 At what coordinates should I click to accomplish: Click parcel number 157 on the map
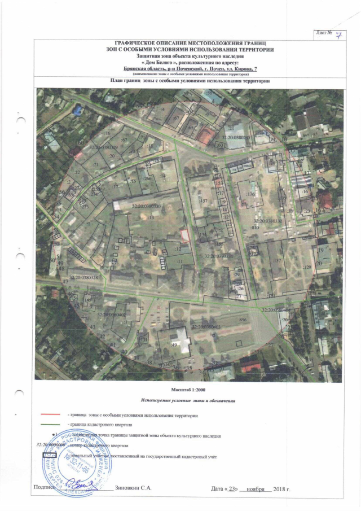tap(204, 201)
